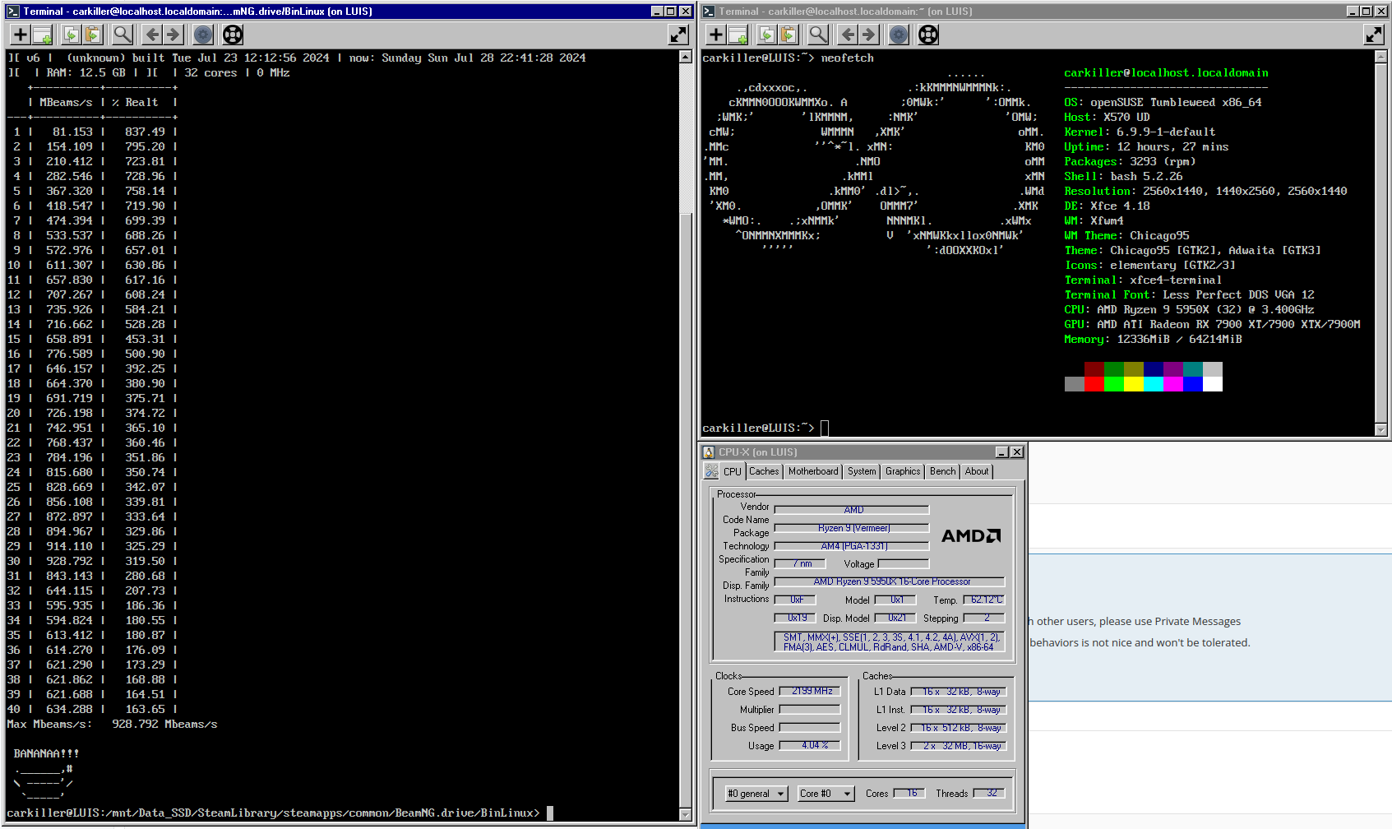
Task: Open preferences gear in the BinLinux terminal
Action: [x=203, y=35]
